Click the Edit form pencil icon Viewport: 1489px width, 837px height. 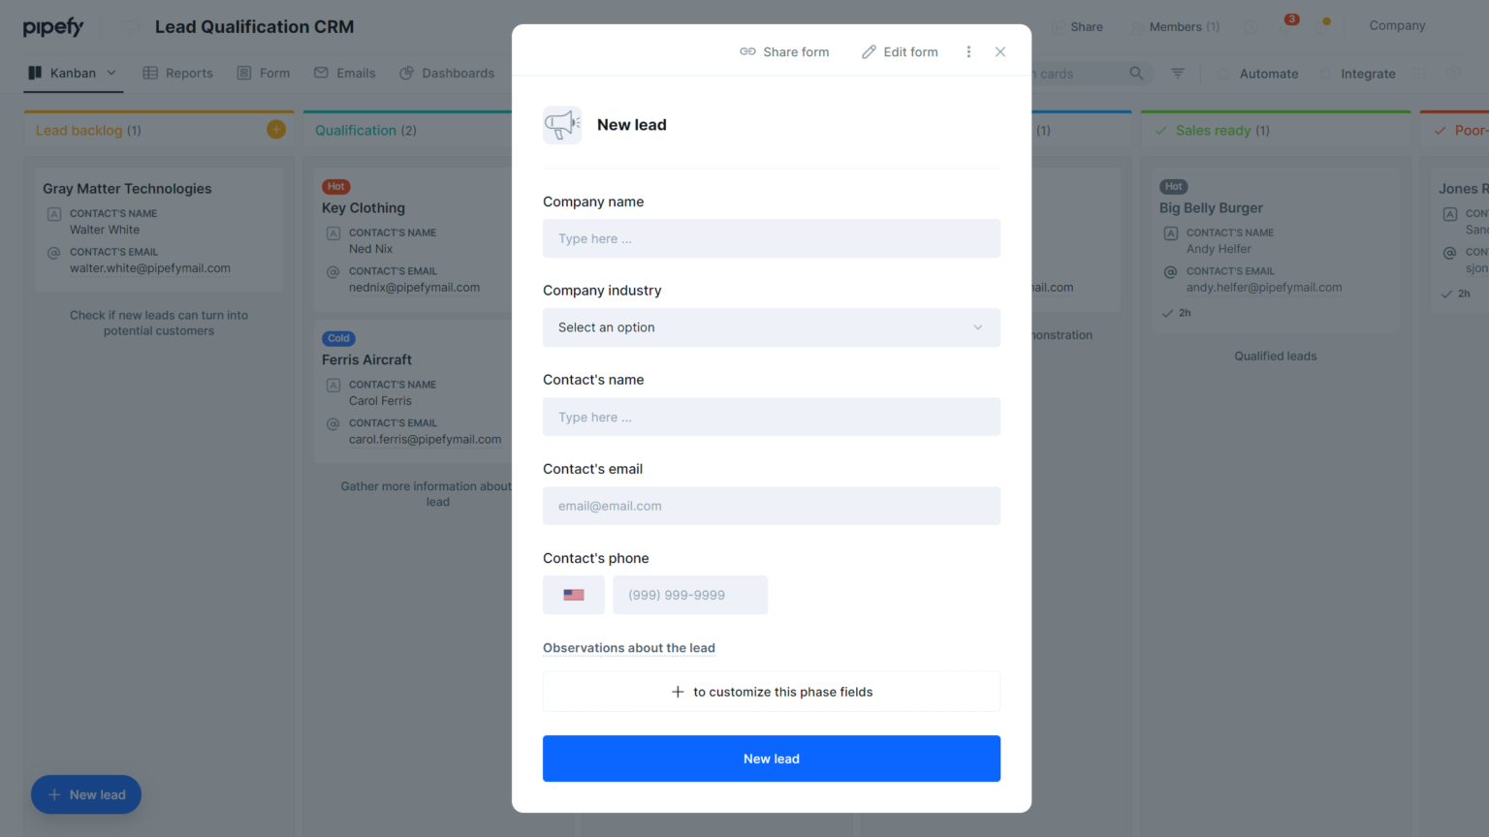[x=870, y=51]
